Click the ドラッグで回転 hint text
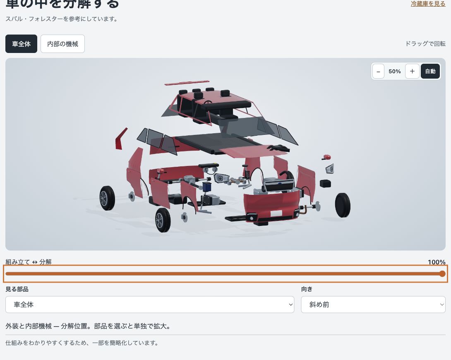 [x=425, y=44]
